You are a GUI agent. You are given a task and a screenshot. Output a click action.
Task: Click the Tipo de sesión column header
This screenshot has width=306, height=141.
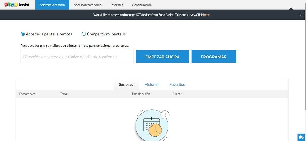tap(141, 94)
